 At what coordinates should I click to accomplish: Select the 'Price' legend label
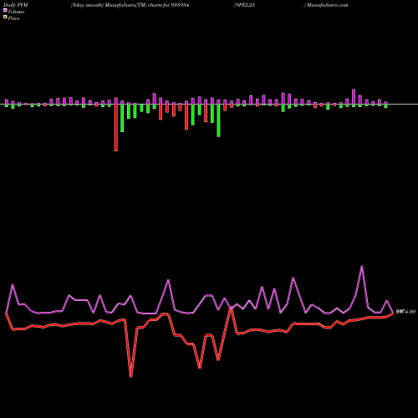click(x=13, y=18)
